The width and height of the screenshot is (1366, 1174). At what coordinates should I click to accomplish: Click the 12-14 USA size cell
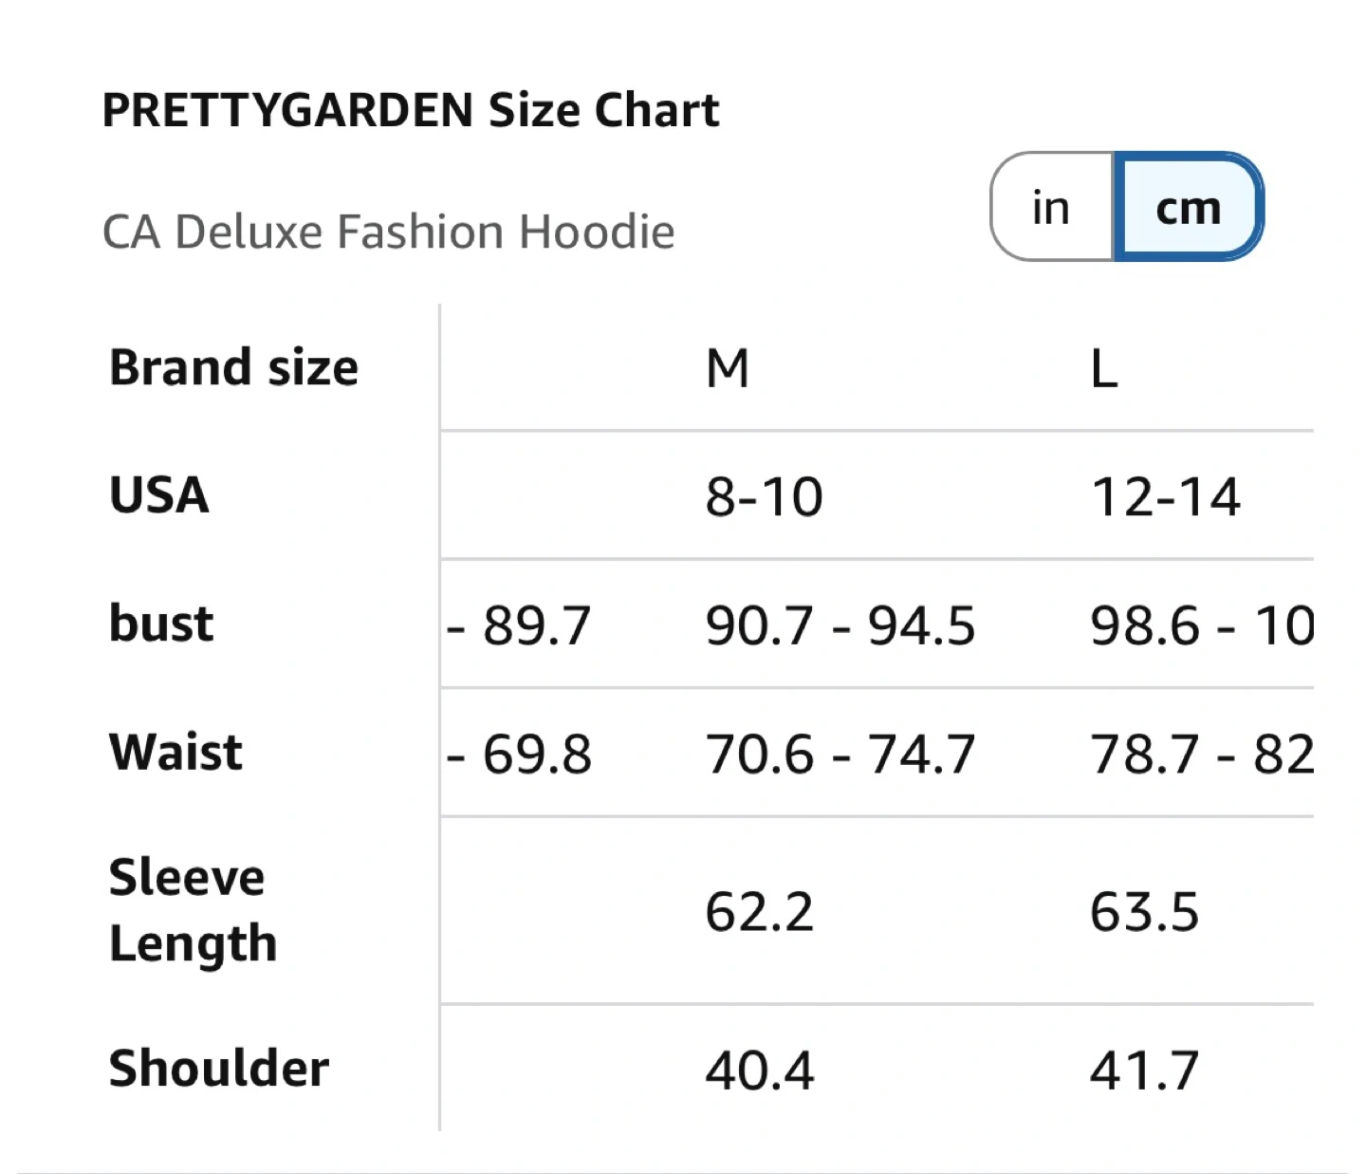click(x=1165, y=496)
